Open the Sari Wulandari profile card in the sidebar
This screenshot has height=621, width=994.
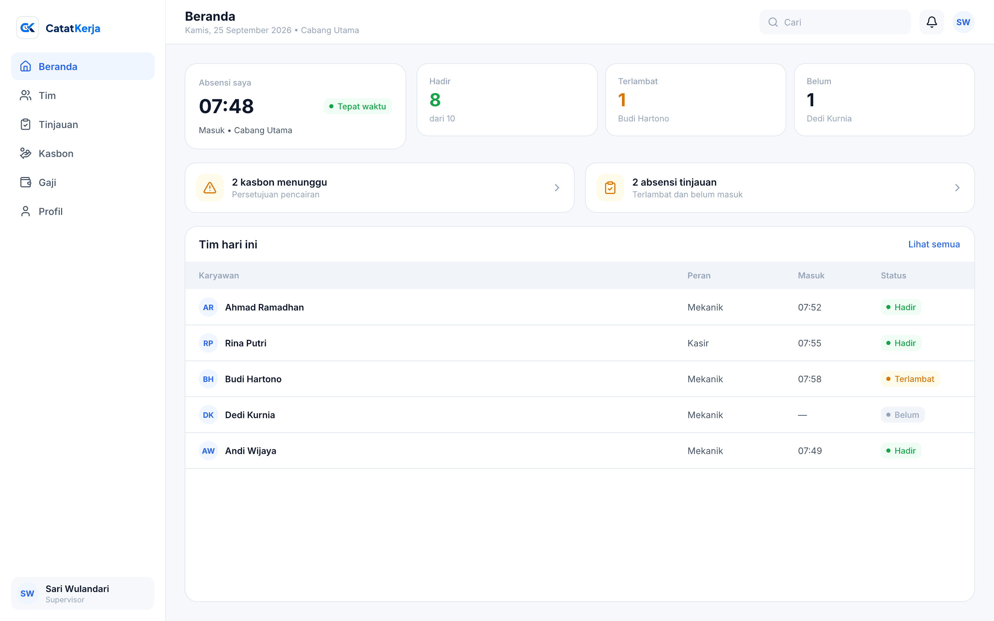point(82,593)
